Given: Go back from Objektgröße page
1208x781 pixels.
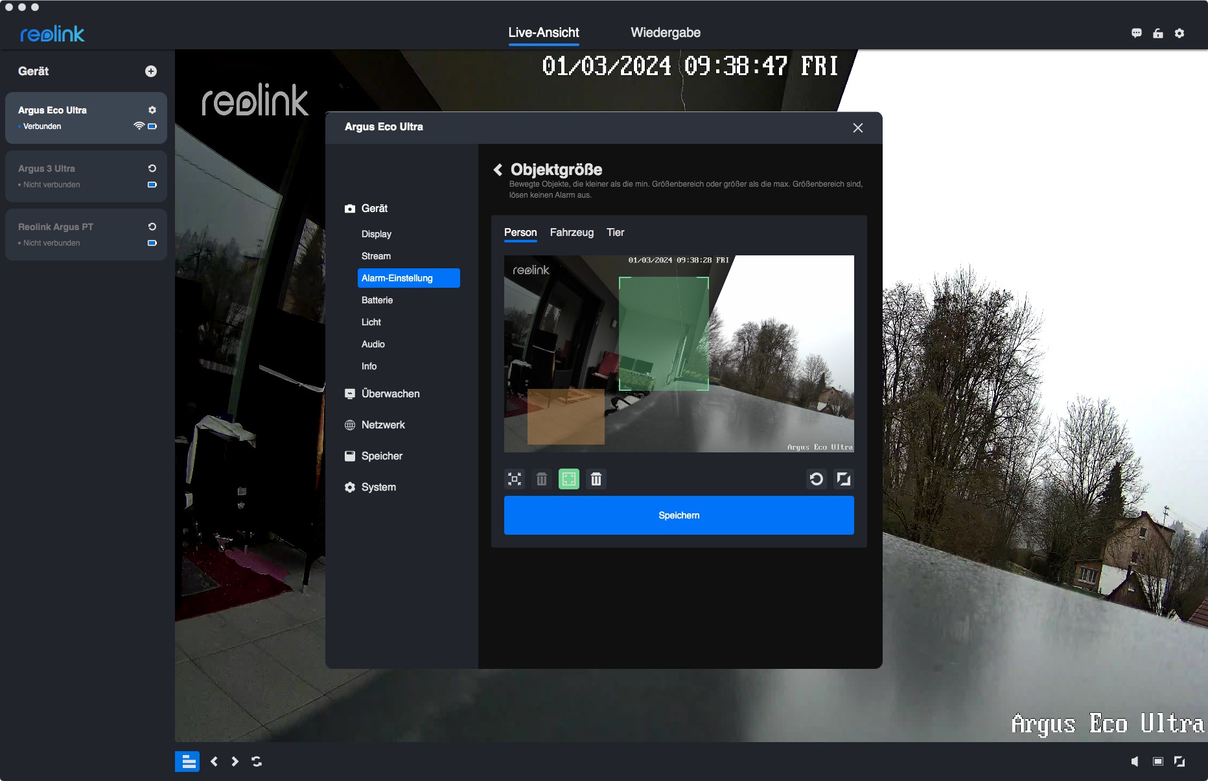Looking at the screenshot, I should (498, 170).
